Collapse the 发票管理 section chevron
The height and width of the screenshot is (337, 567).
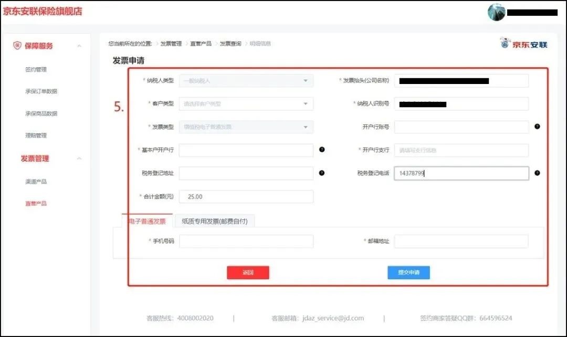79,158
